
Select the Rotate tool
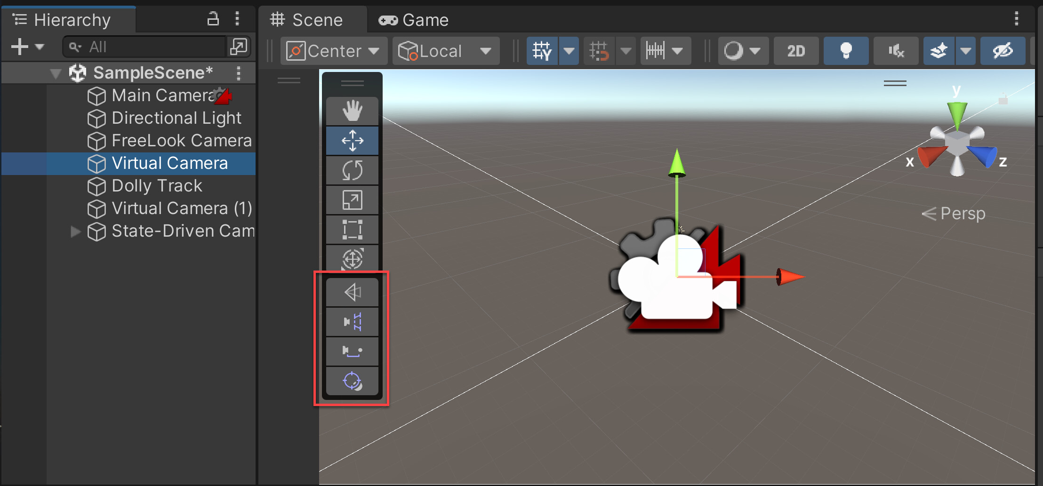coord(352,170)
